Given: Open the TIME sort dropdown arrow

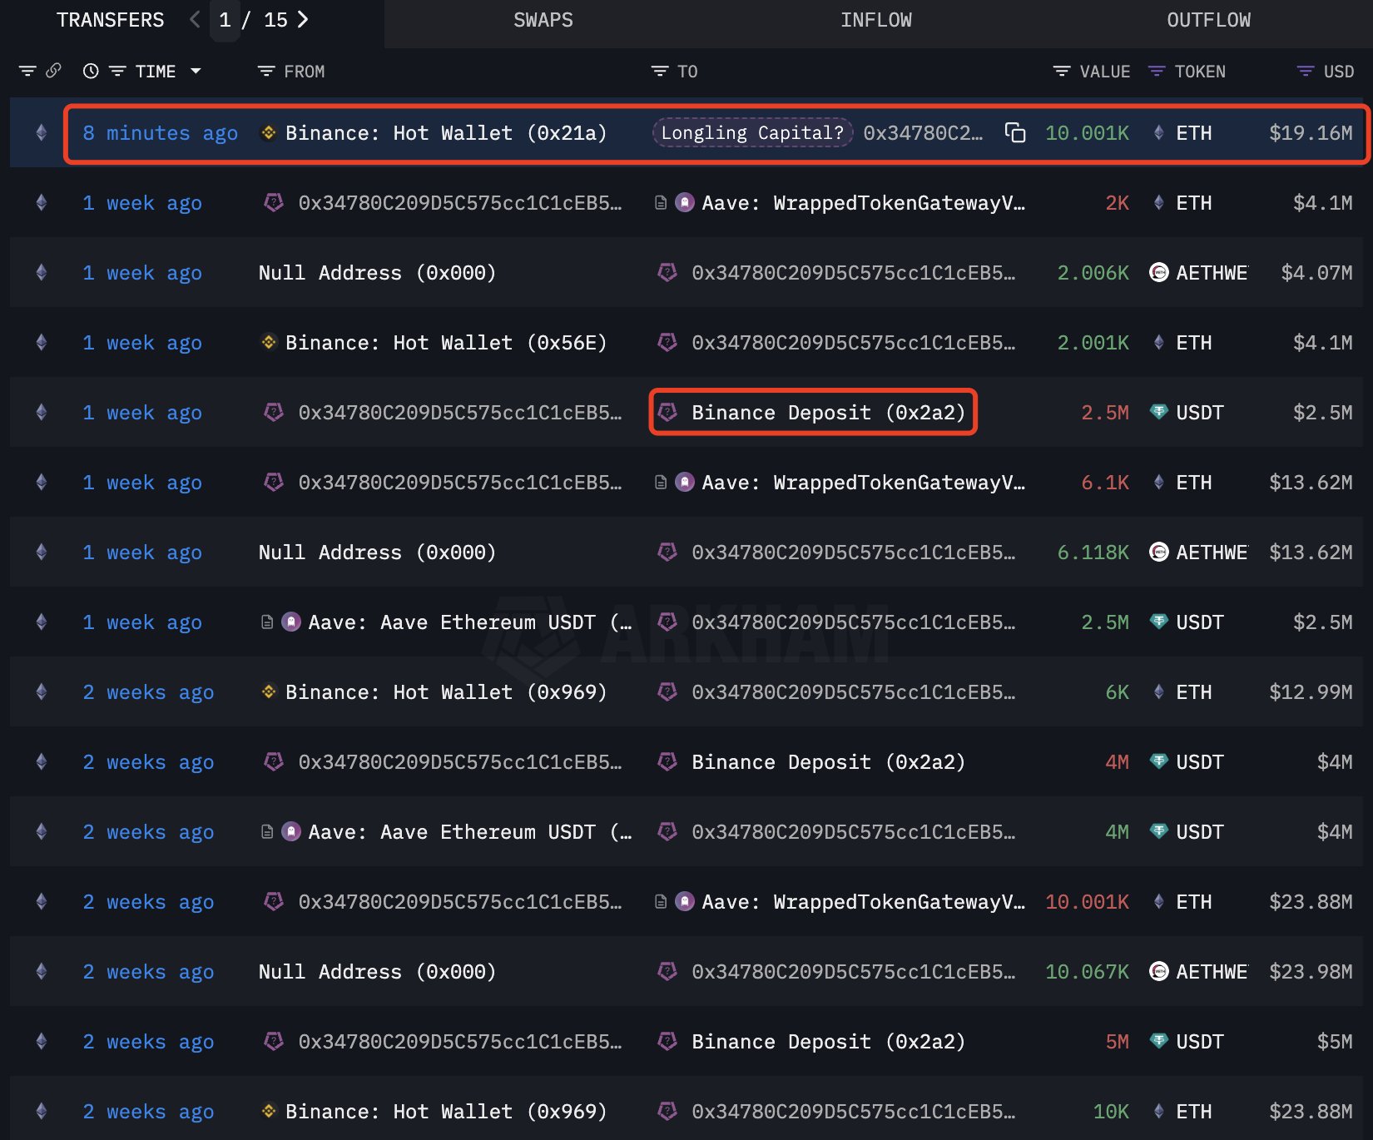Looking at the screenshot, I should (x=196, y=72).
